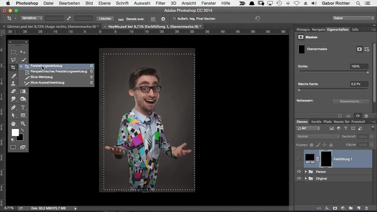Select the Move tool
This screenshot has height=212, width=377.
point(23,52)
